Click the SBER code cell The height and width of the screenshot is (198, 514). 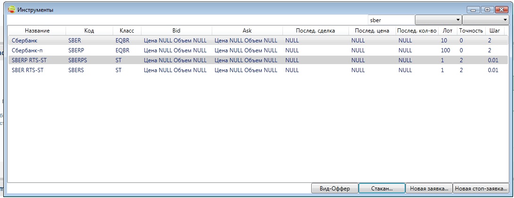pyautogui.click(x=75, y=41)
